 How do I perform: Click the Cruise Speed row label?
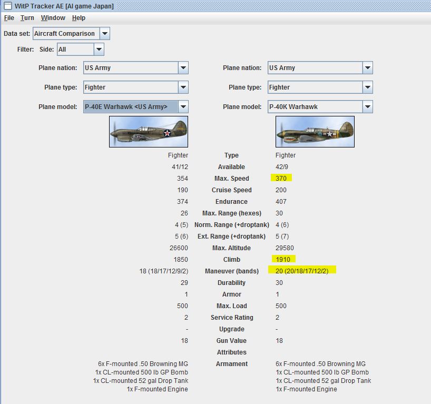coord(231,190)
